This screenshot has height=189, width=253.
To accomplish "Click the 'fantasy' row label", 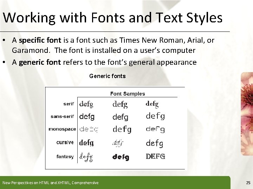I will (65, 156).
